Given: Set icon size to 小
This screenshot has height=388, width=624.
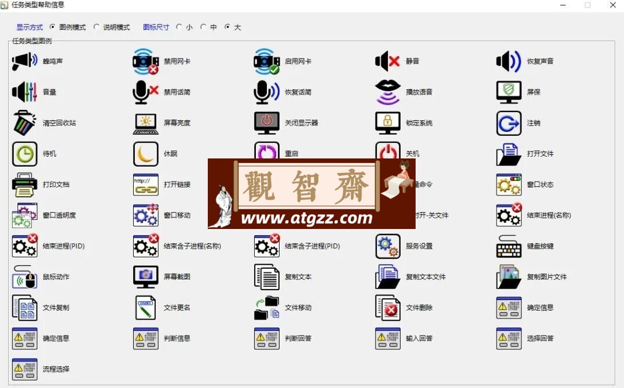Looking at the screenshot, I should click(x=179, y=27).
